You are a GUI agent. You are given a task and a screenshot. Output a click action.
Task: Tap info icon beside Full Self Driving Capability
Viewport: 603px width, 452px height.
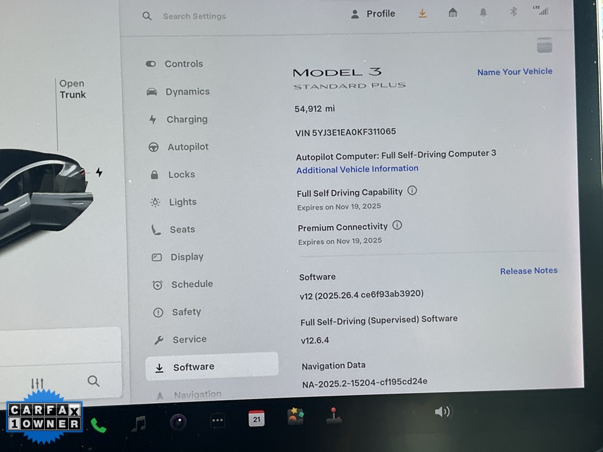pyautogui.click(x=412, y=190)
